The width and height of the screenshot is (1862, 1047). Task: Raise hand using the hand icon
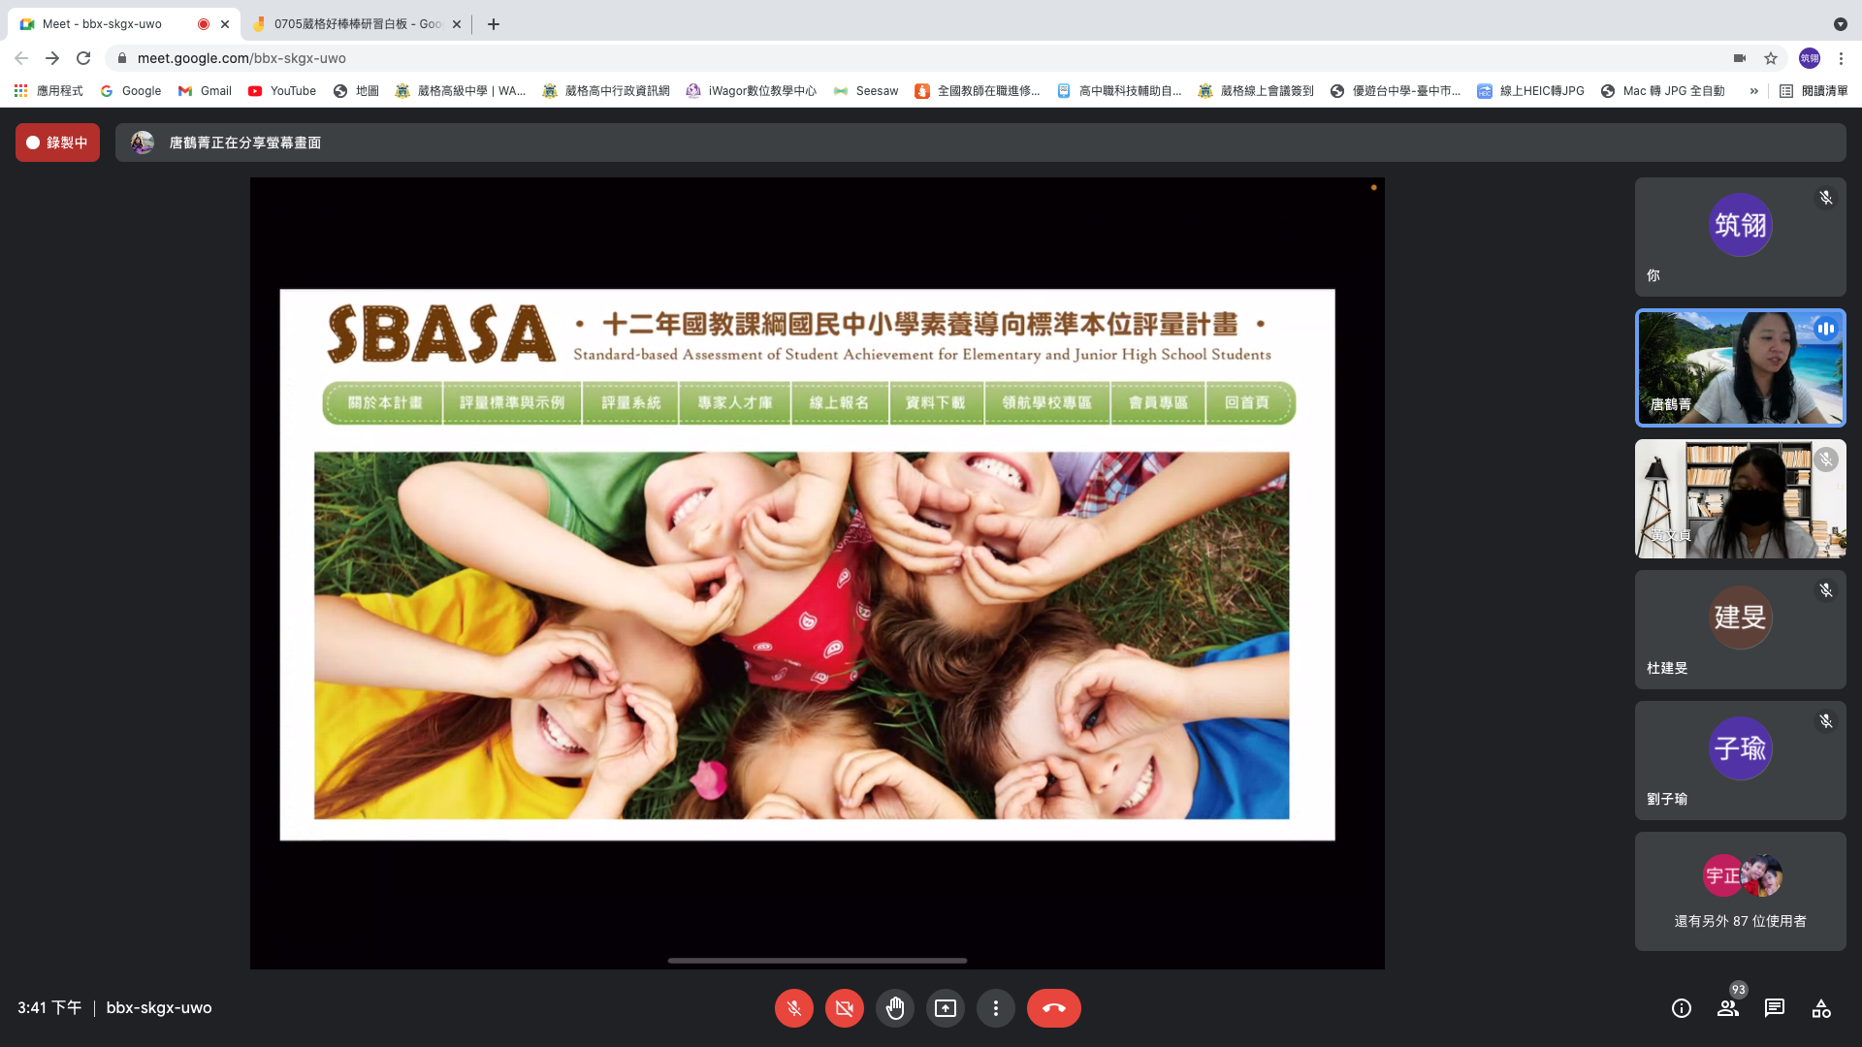[894, 1008]
